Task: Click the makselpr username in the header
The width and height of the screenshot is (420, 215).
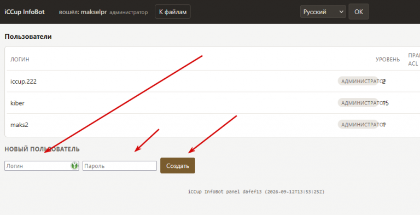Action: (x=94, y=12)
